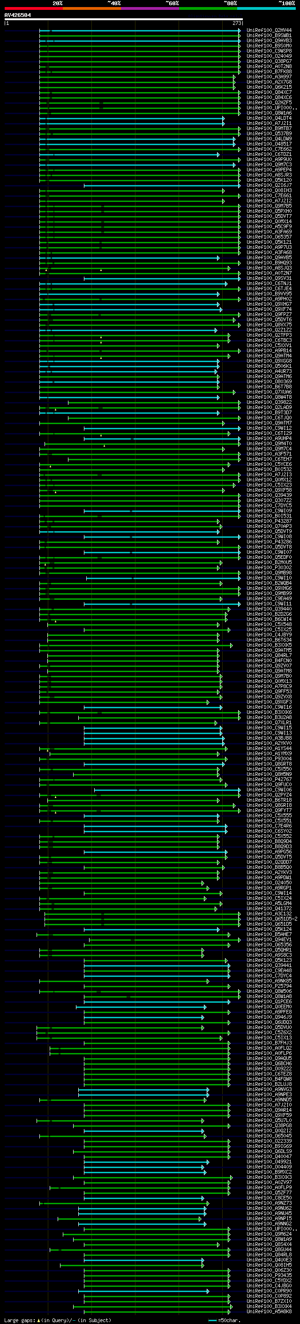
Task: Click the UniRef100_Q39441 label
Action: tap(269, 965)
